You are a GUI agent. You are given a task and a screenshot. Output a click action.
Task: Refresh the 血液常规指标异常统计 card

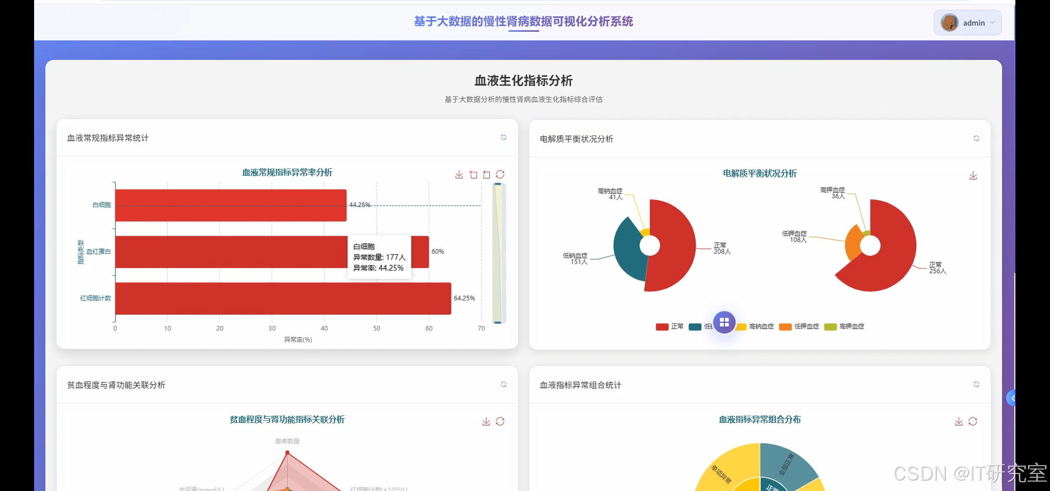(504, 137)
